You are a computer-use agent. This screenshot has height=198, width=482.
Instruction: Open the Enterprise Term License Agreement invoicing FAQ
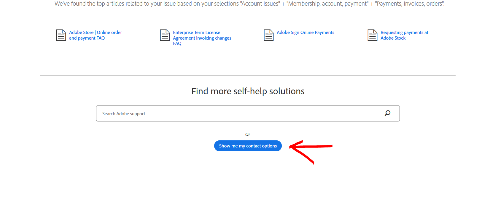pos(202,38)
